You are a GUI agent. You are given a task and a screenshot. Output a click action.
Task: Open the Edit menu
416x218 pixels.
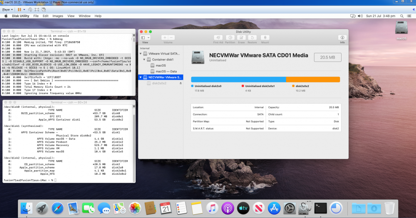pos(46,16)
